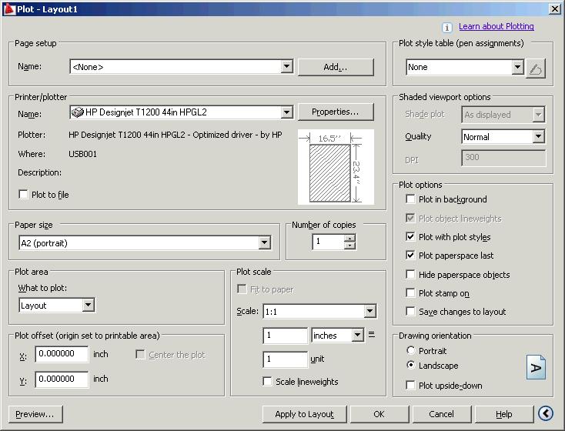The image size is (565, 431).
Task: Open plot style table dropdown
Action: (x=518, y=67)
